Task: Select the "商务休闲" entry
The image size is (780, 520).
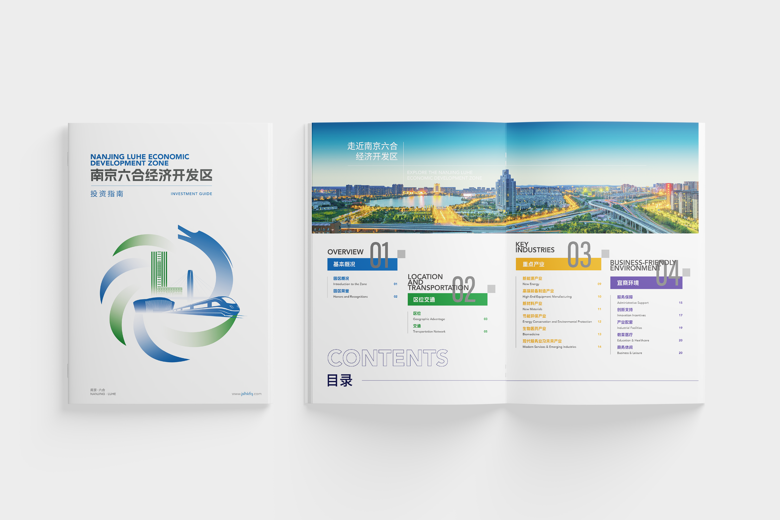Action: 625,348
